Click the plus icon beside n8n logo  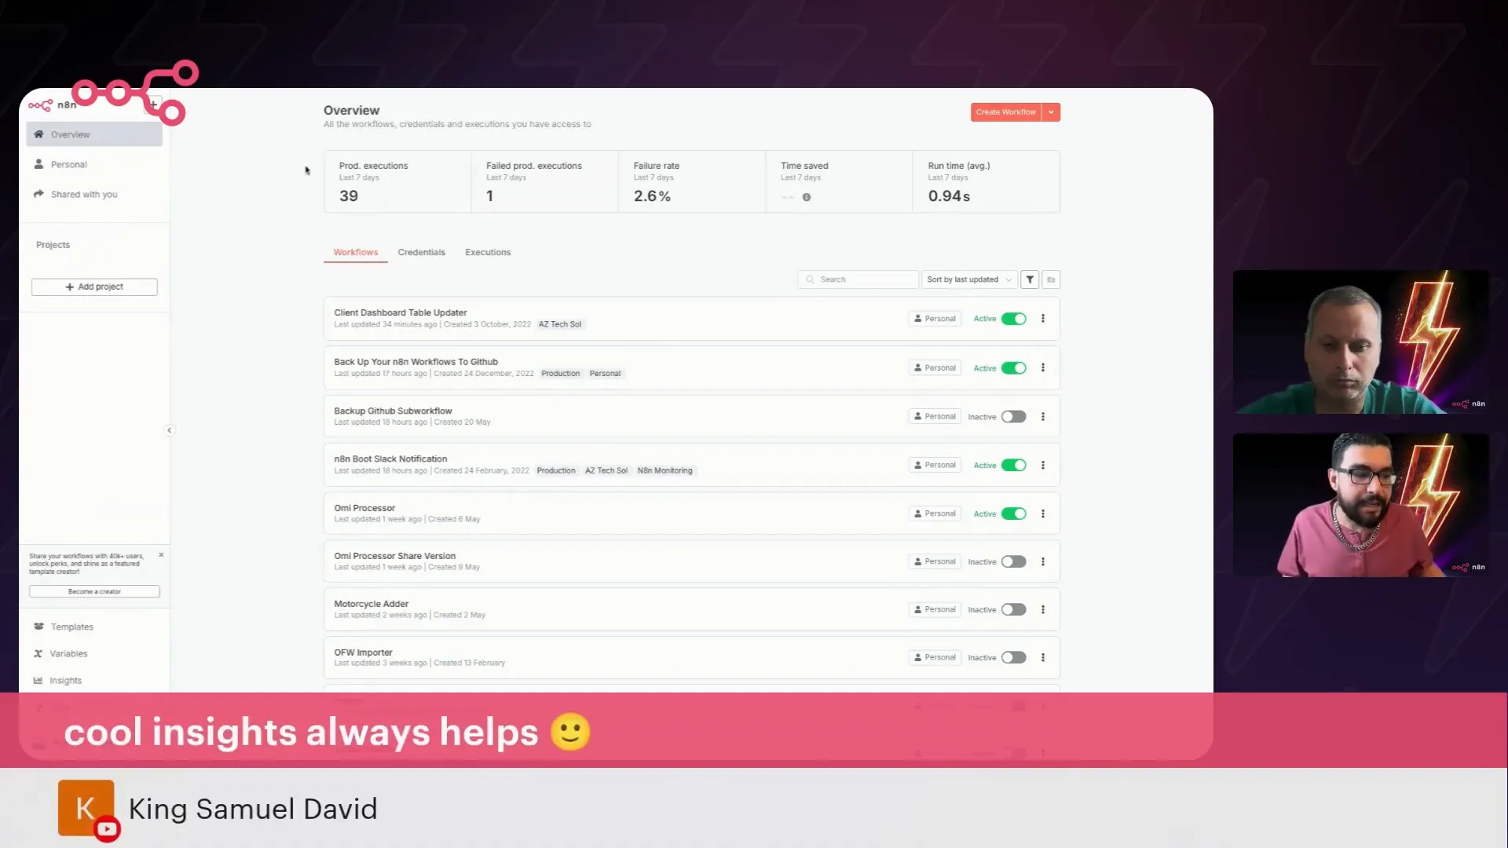[154, 104]
